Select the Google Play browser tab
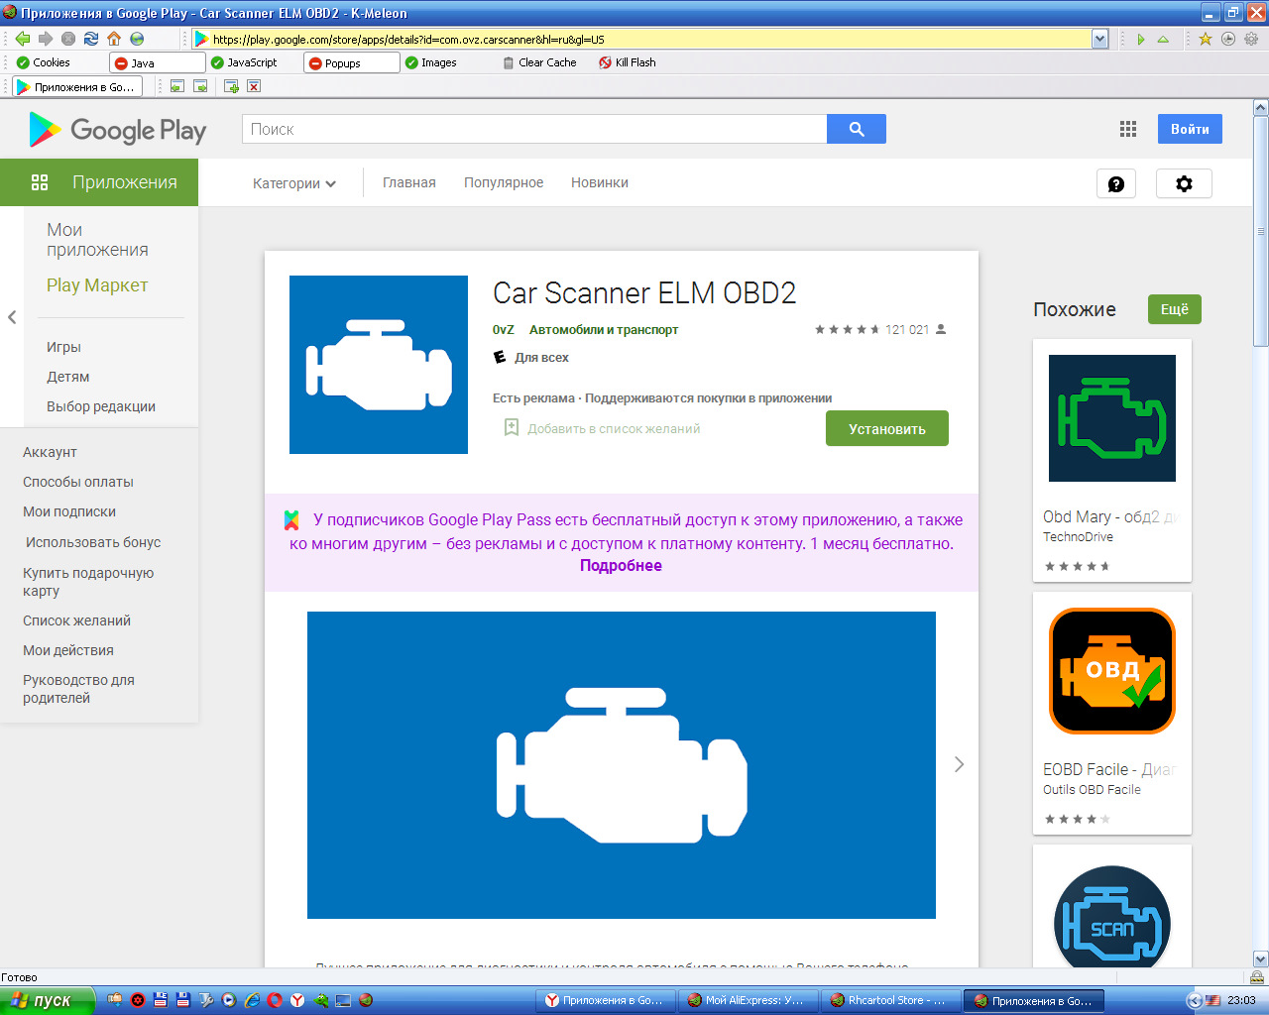1269x1015 pixels. click(x=77, y=86)
